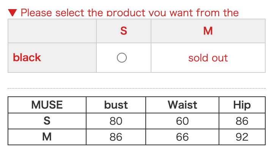Click the "Please select the product" heading text
274x154 pixels.
click(129, 13)
